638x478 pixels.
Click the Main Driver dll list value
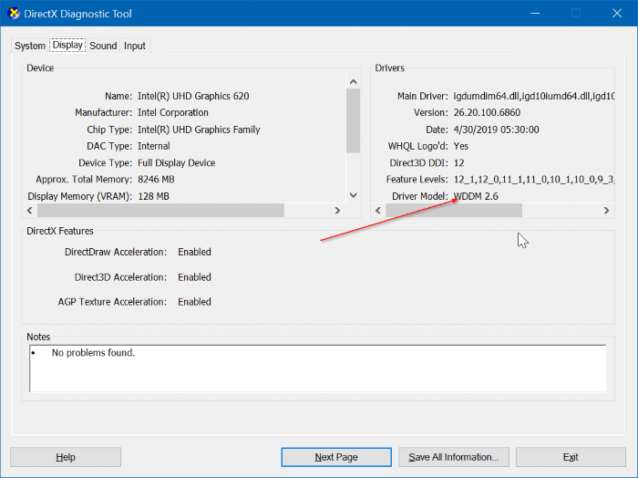[x=534, y=96]
